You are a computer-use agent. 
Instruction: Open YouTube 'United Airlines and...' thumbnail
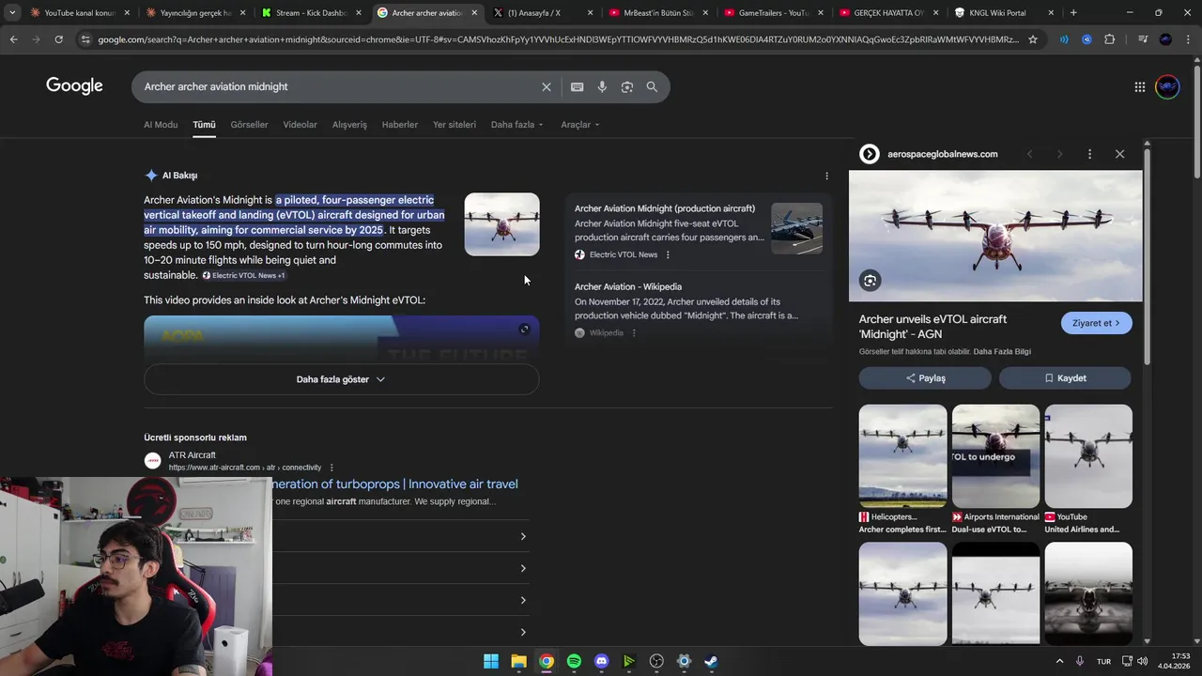tap(1088, 456)
